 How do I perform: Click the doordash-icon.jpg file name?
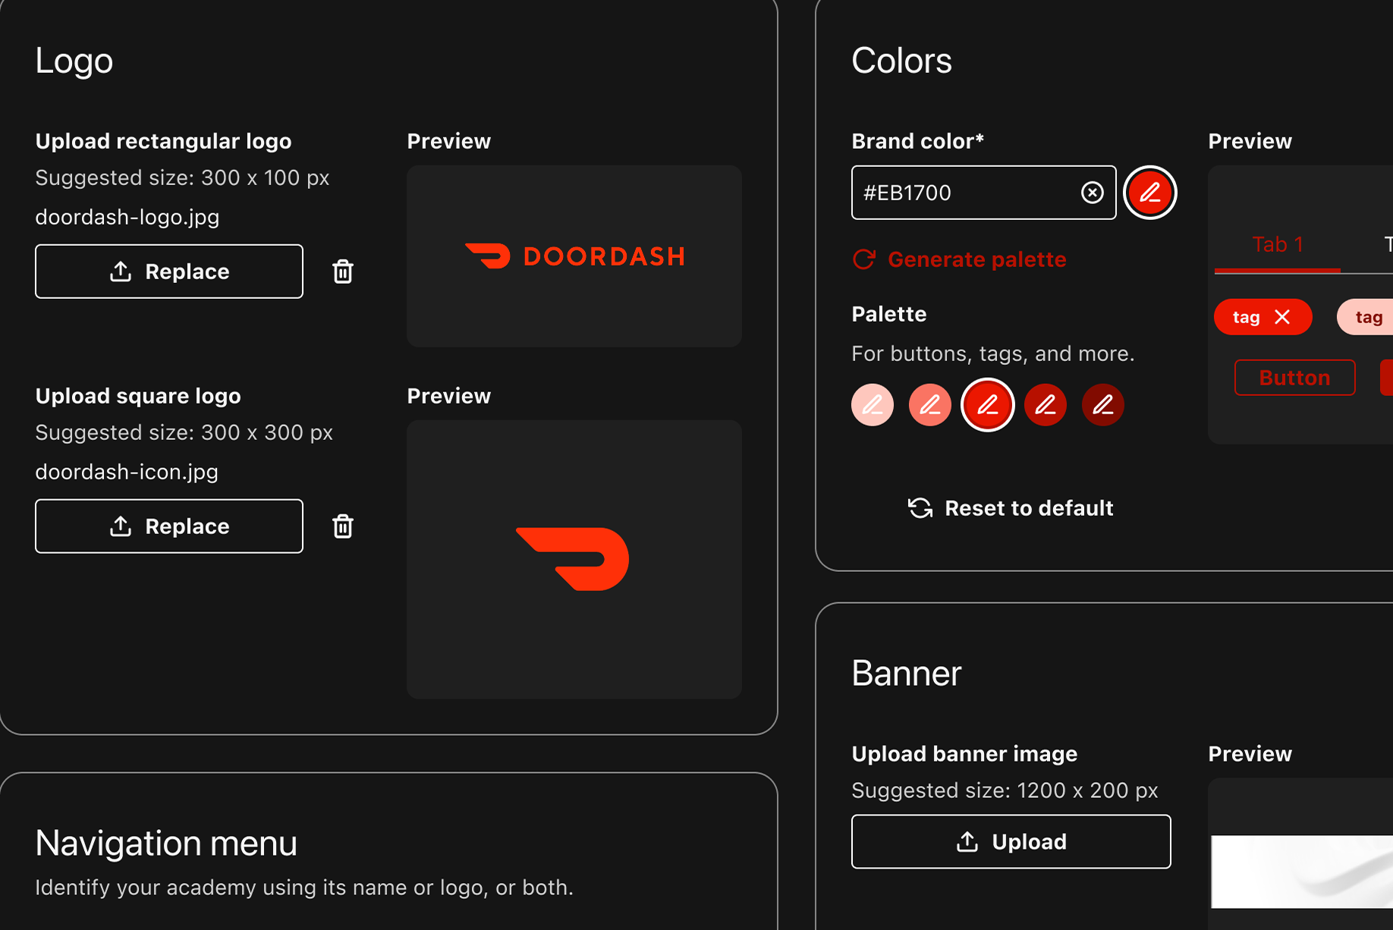coord(127,473)
